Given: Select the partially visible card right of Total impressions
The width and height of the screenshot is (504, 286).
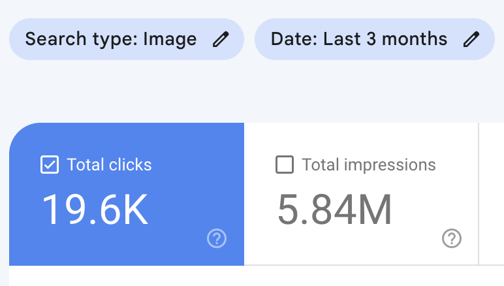Looking at the screenshot, I should [x=492, y=196].
